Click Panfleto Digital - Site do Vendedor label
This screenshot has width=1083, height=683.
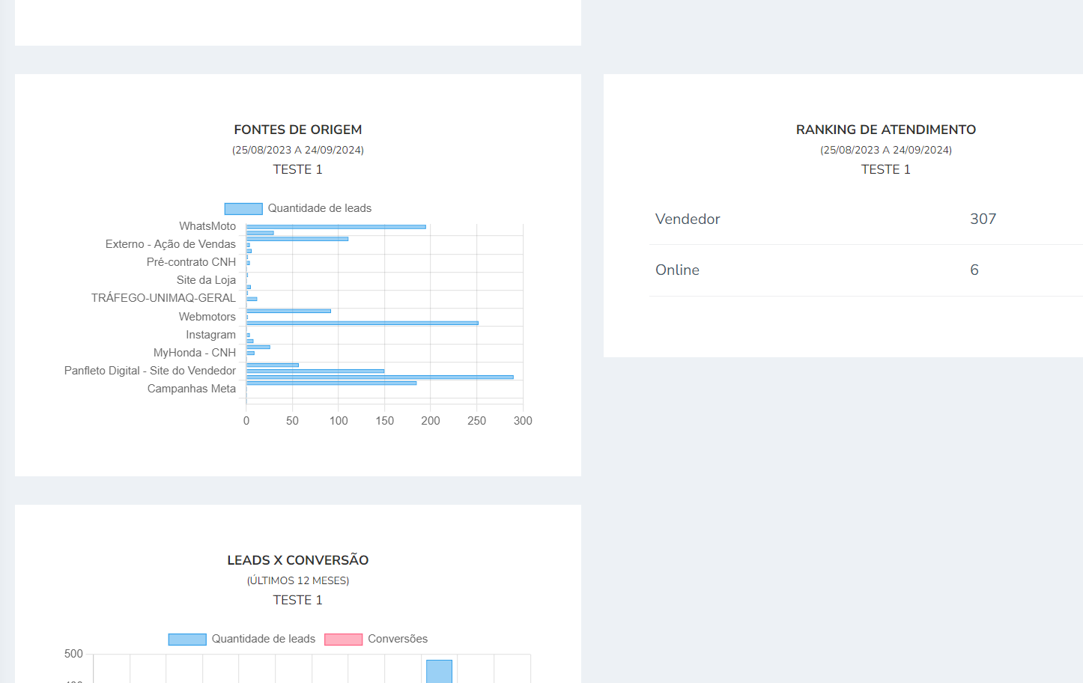tap(150, 371)
